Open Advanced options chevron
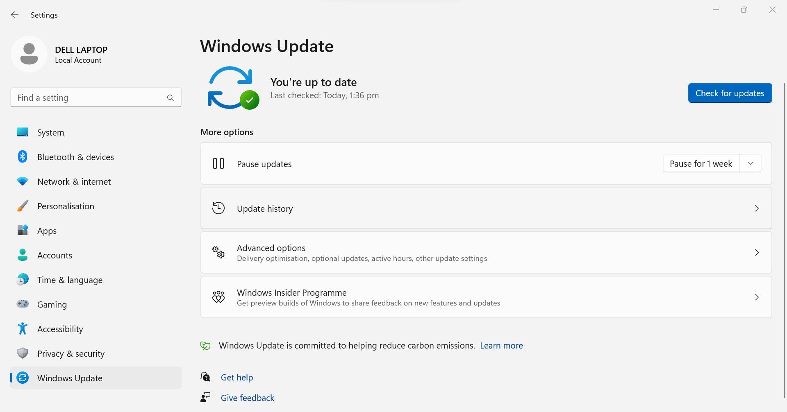 pyautogui.click(x=757, y=252)
